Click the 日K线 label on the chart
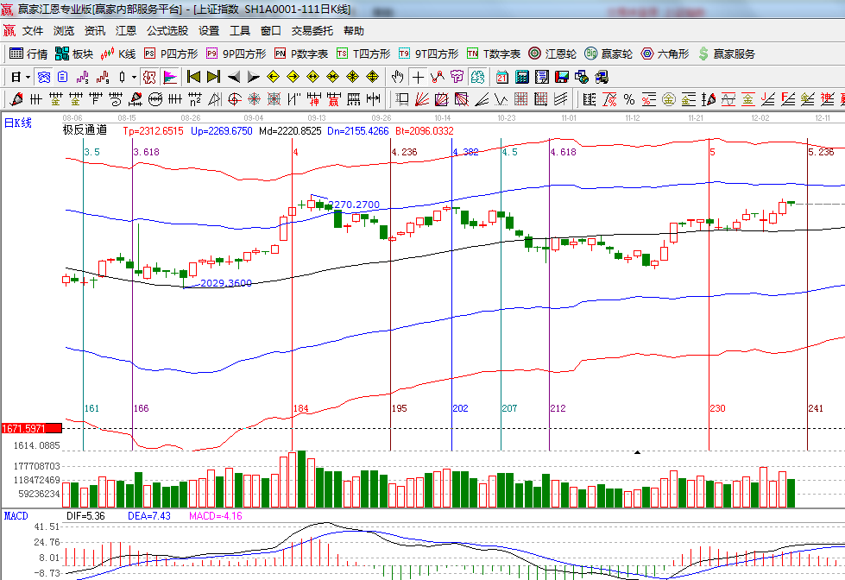 [x=18, y=123]
